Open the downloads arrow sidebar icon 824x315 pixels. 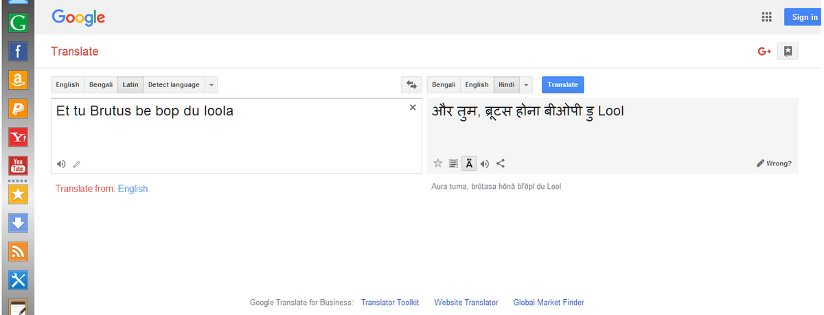(x=19, y=222)
